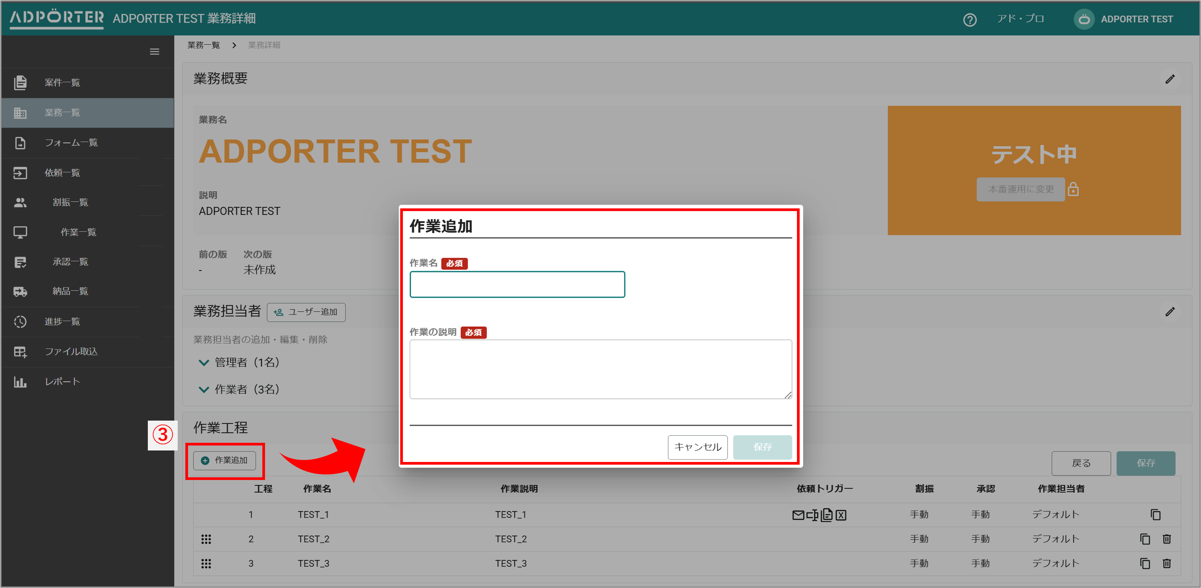Image resolution: width=1201 pixels, height=588 pixels.
Task: Click the ADPORTER TEST user avatar icon
Action: (x=1084, y=20)
